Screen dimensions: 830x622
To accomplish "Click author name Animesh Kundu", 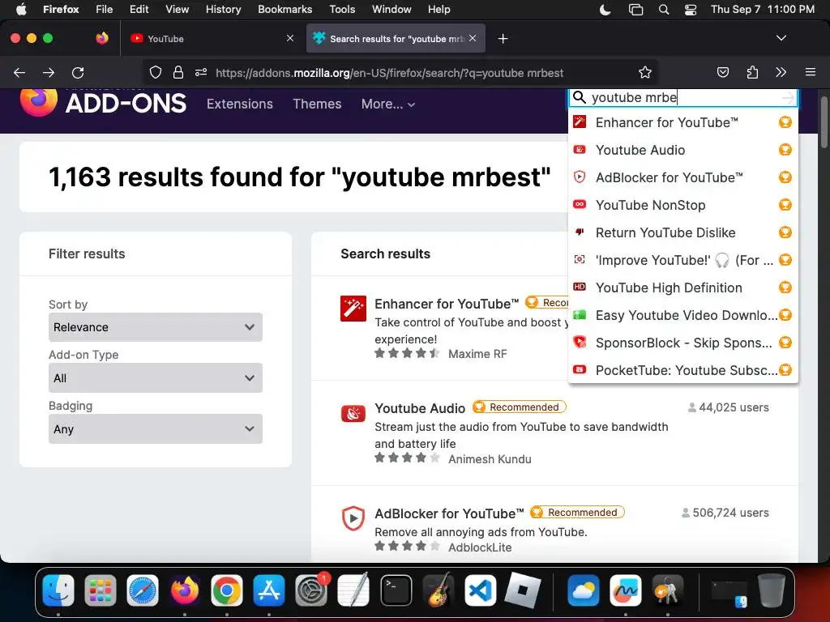I will click(490, 459).
